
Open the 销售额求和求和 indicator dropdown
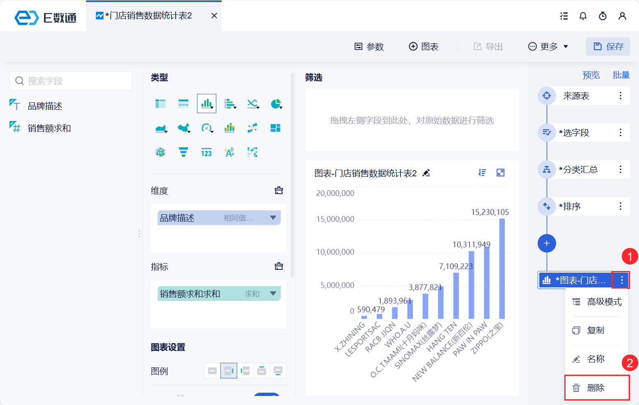tap(273, 294)
